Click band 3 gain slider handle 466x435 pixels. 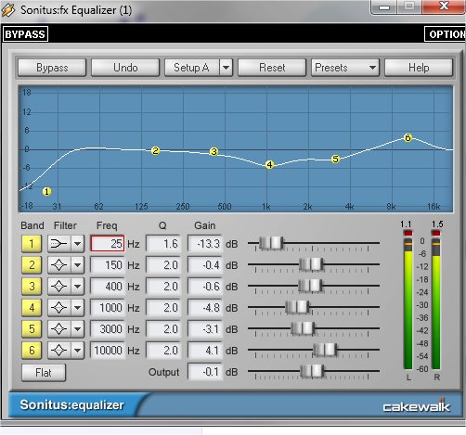click(x=310, y=286)
